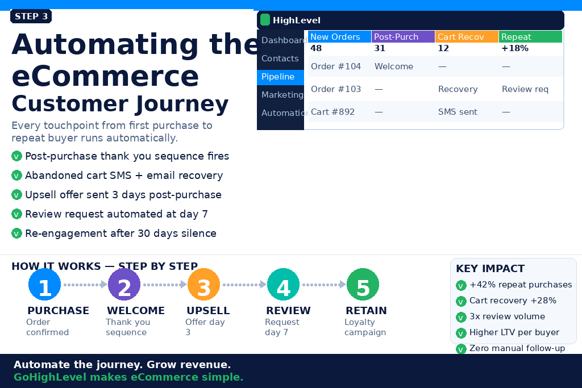Click the STEP 3 badge

(x=31, y=16)
